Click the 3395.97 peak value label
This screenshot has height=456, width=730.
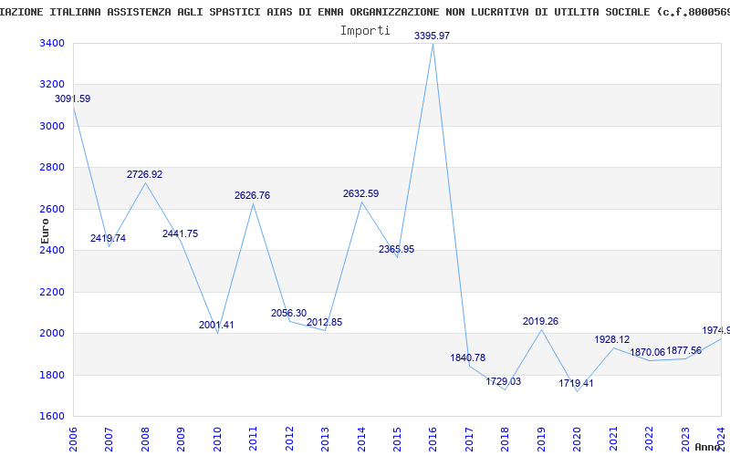click(432, 36)
